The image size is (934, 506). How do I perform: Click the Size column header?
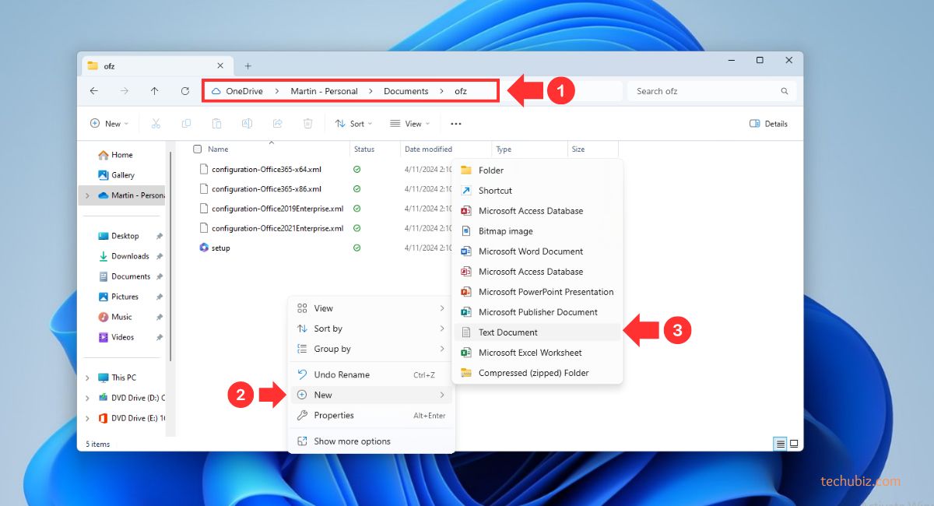pyautogui.click(x=578, y=149)
